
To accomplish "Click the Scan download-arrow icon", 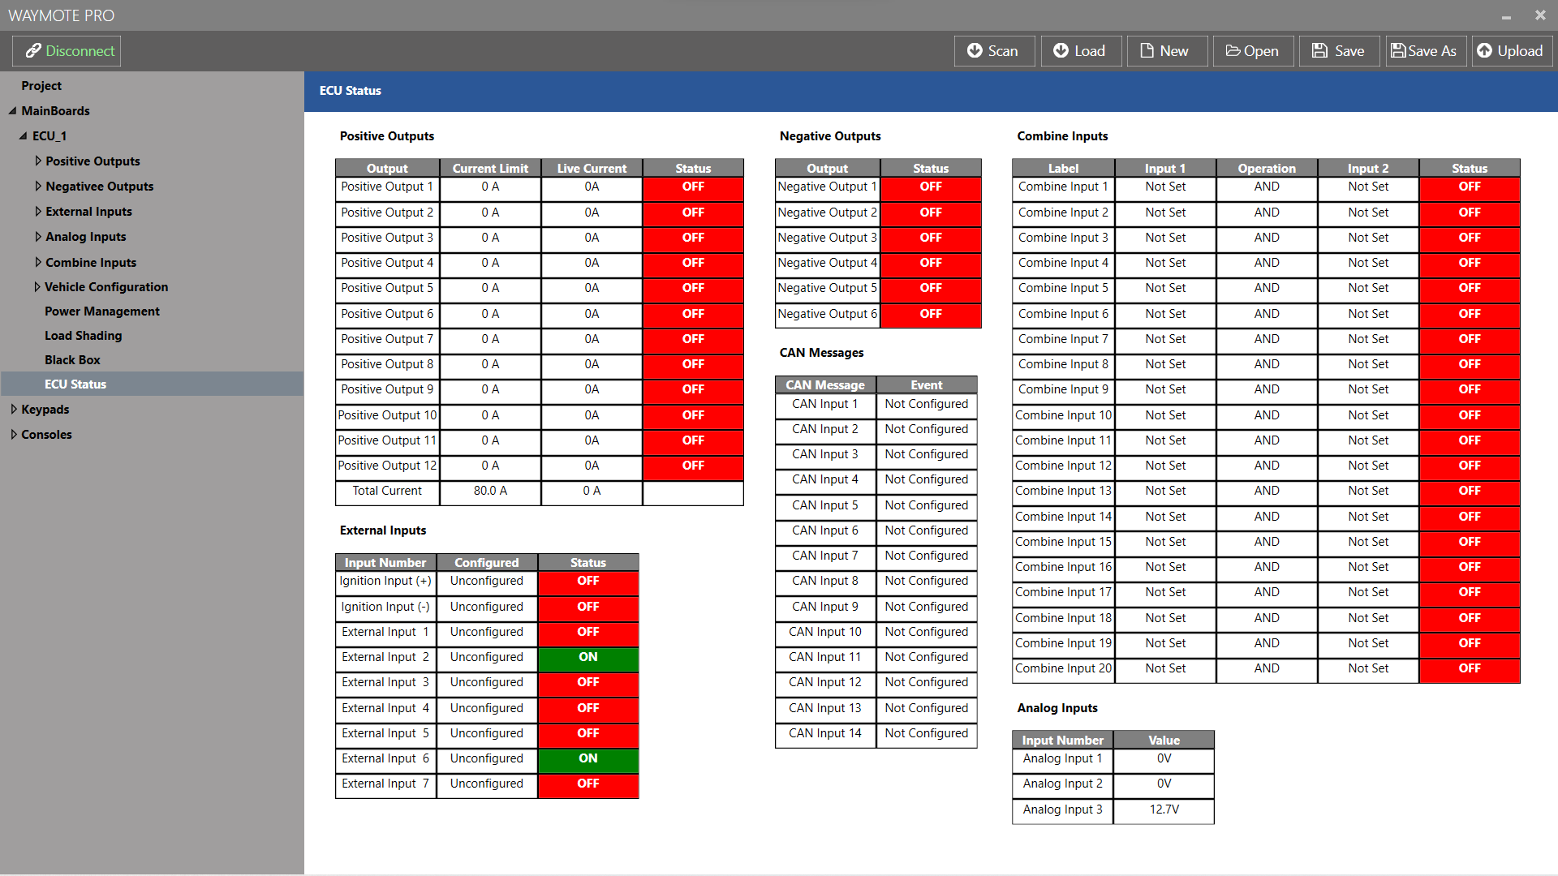I will click(975, 51).
